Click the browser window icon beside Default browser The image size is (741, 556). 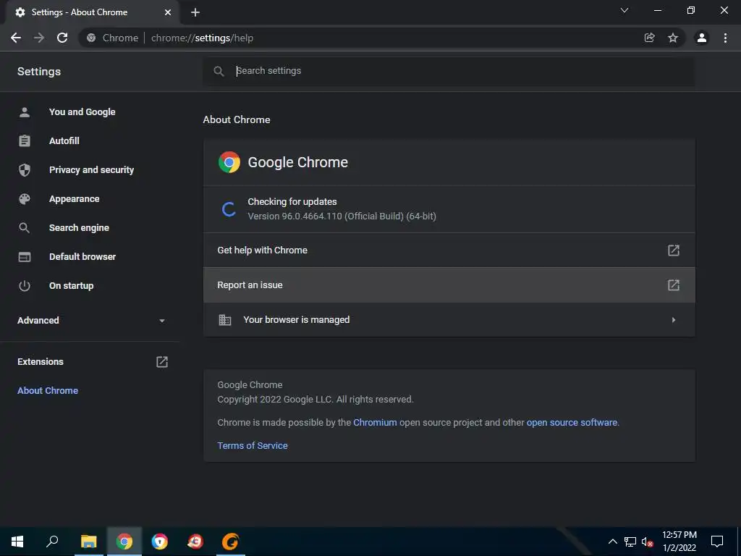25,257
